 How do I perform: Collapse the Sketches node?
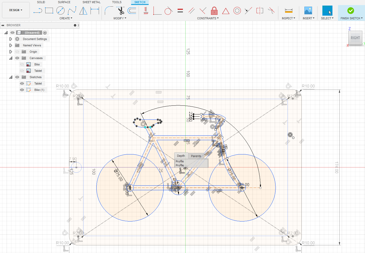coord(11,77)
